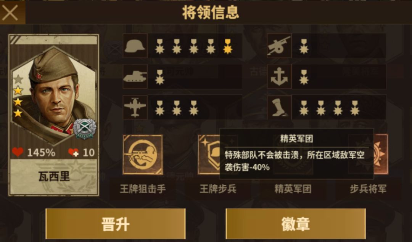Screen dimensions: 412x242
Task: Click the red heart 145% health indicator
Action: pyautogui.click(x=34, y=152)
